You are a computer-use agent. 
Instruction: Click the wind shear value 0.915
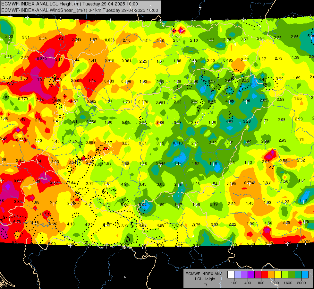[x=110, y=61]
